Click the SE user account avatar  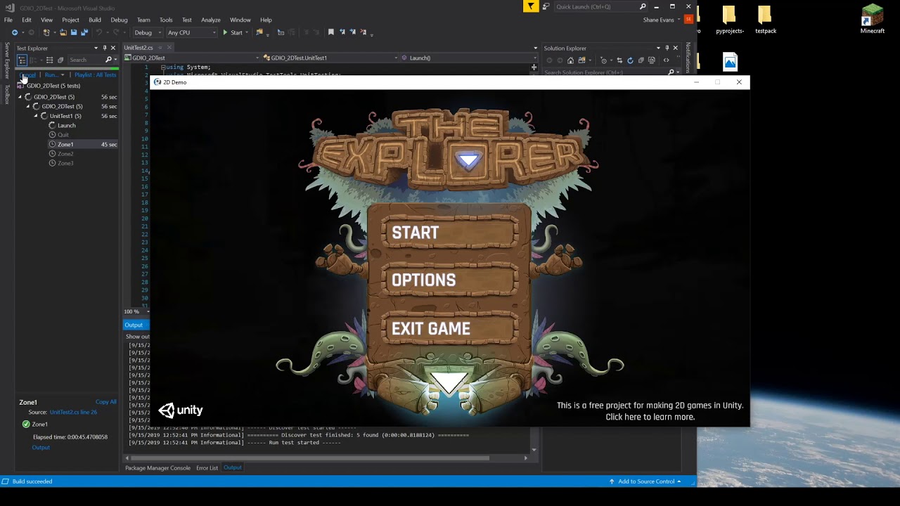point(688,20)
